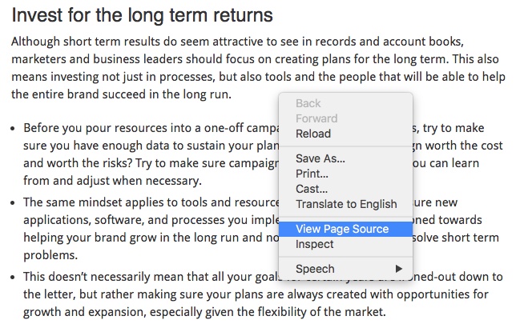
Task: Choose Print... from the context menu
Action: [312, 174]
